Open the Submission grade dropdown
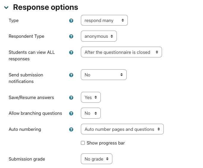The width and height of the screenshot is (203, 168). pyautogui.click(x=97, y=159)
